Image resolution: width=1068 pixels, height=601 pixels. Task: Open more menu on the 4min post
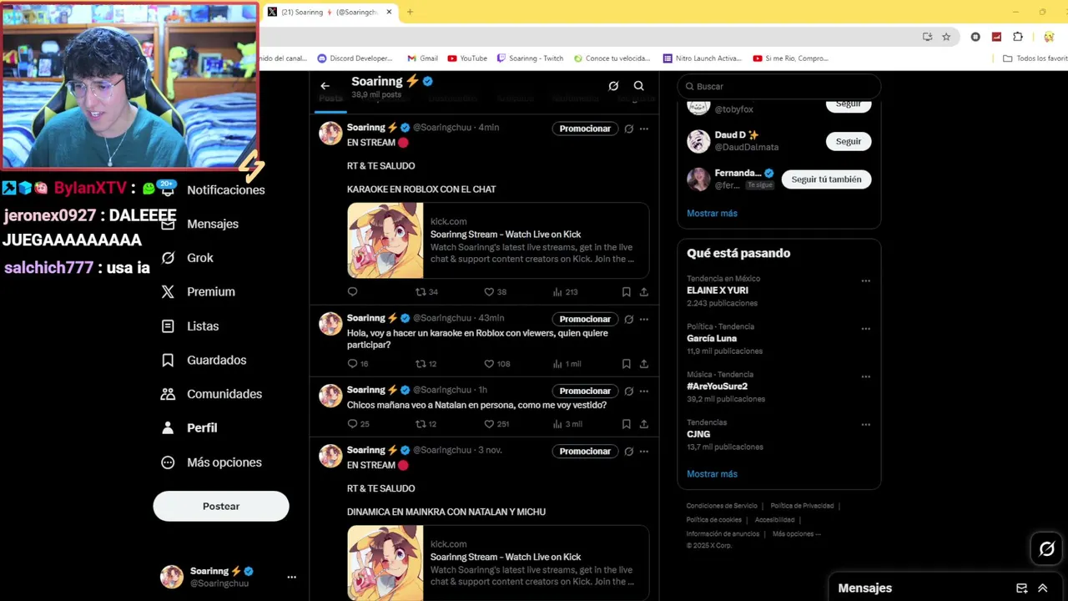(x=644, y=129)
